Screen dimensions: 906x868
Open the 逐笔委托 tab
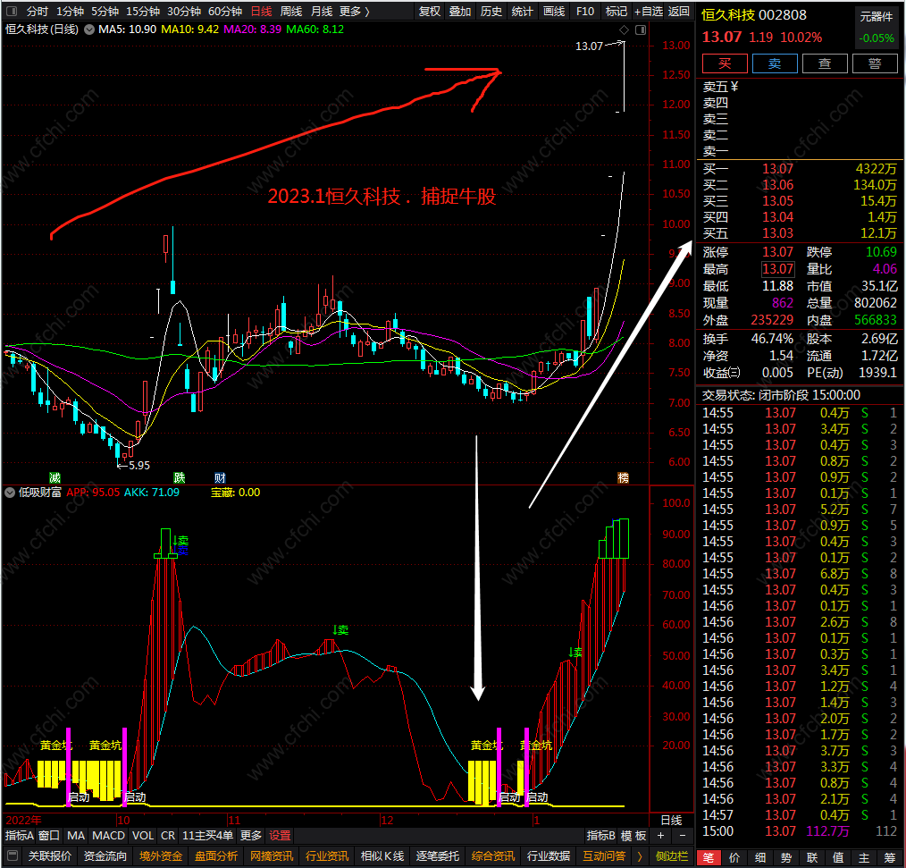(438, 855)
